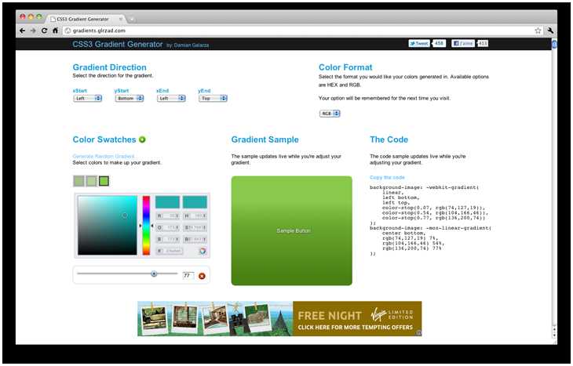573x366 pixels.
Task: Open the yEnd dropdown showing Top
Action: [x=213, y=99]
